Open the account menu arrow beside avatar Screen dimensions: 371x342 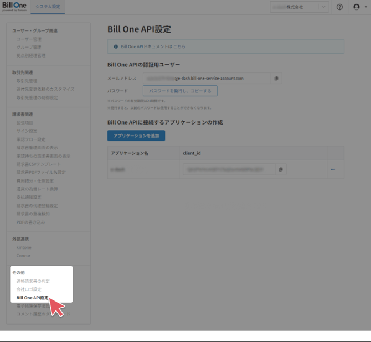click(x=364, y=7)
